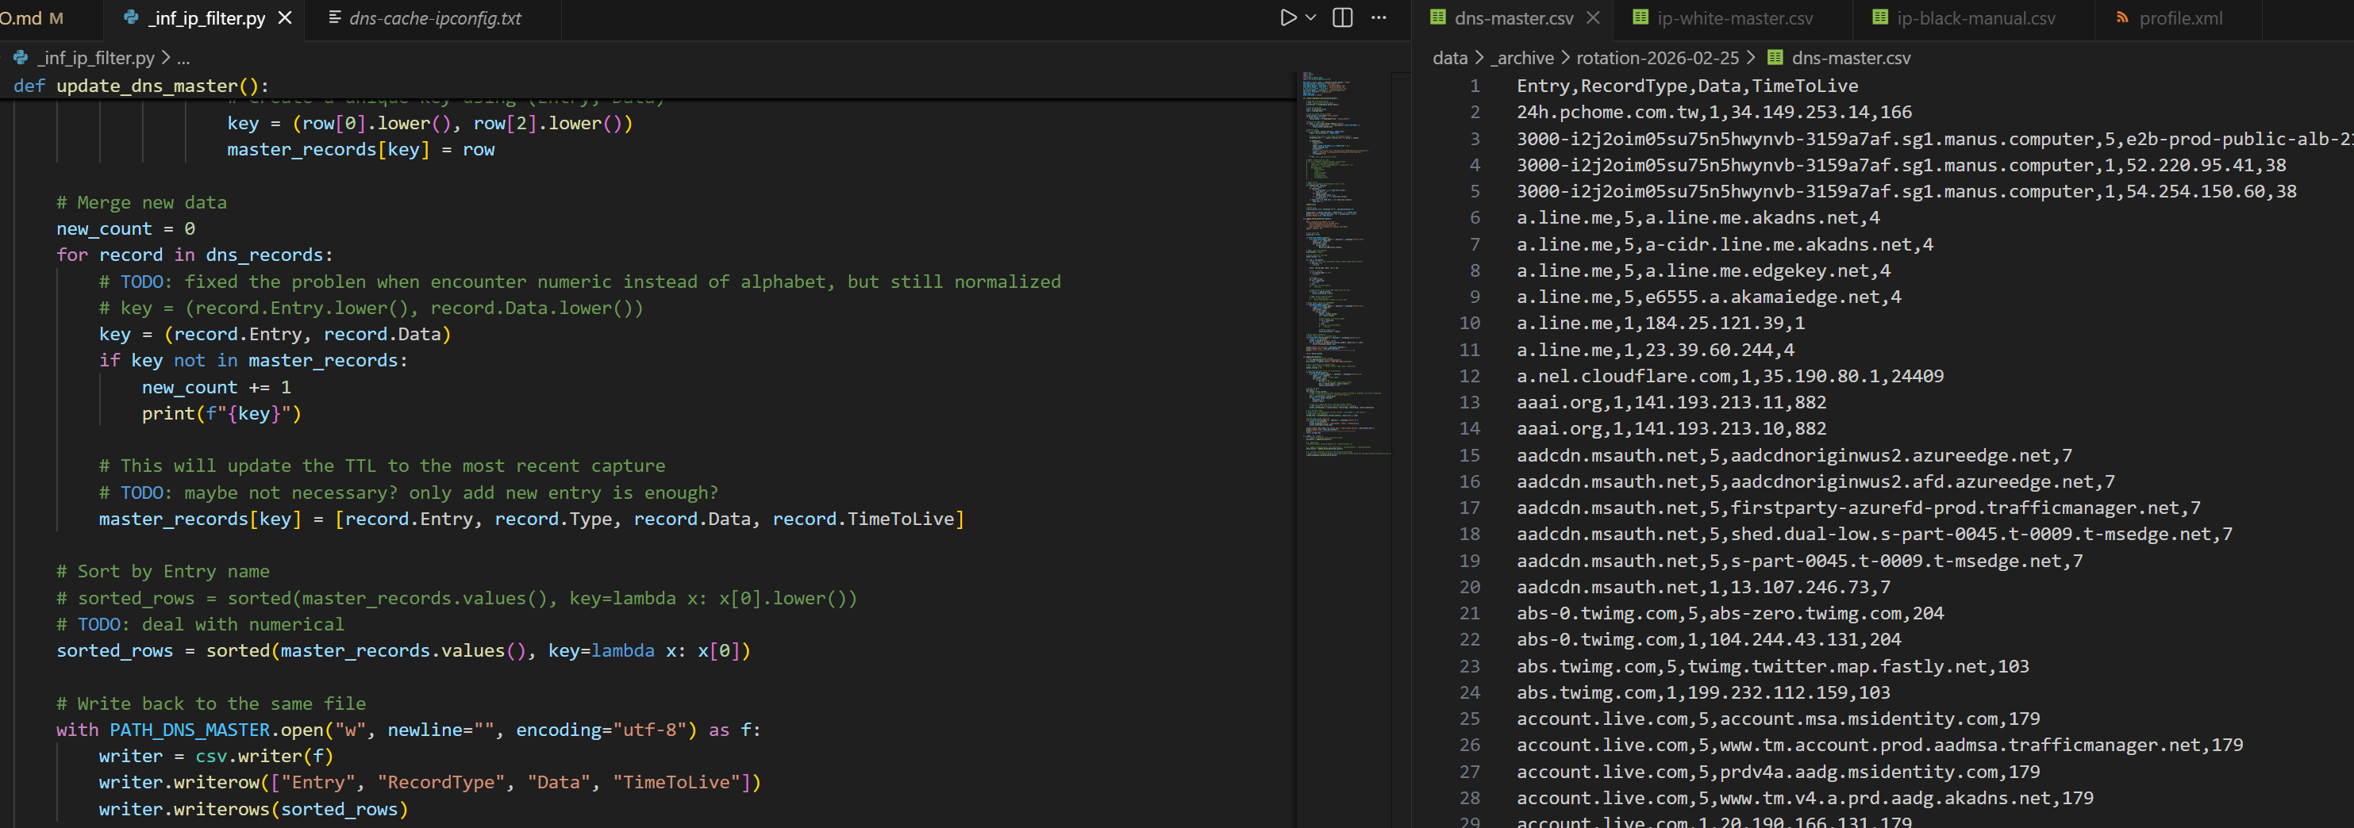Click 'a.nel.cloudflare.com' CSV row
Screen dimensions: 2354x828
(1730, 376)
